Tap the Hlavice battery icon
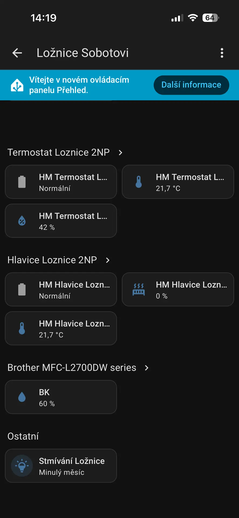Viewport: 239px width, 518px height. point(22,289)
